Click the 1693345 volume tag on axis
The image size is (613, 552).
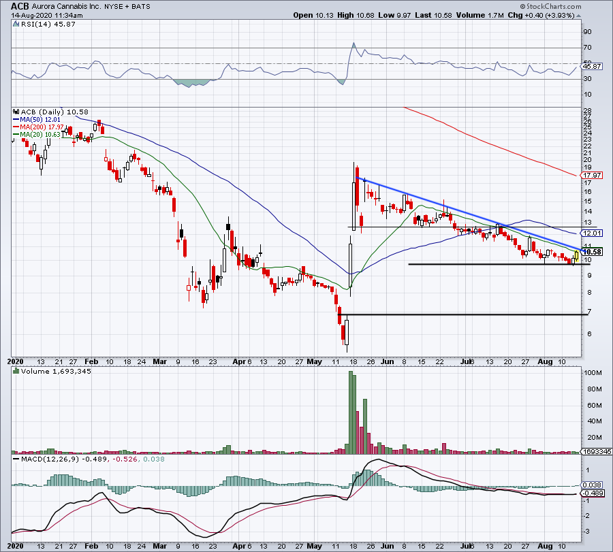[x=597, y=451]
